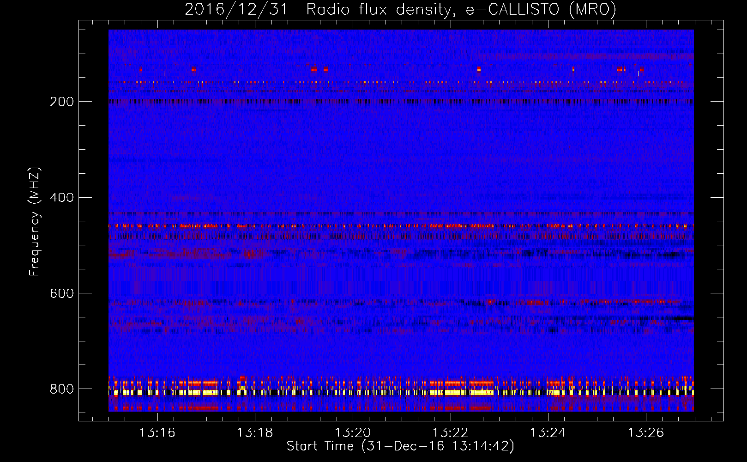Viewport: 747px width, 462px height.
Task: Click the 13:16 time tick label
Action: tap(158, 432)
